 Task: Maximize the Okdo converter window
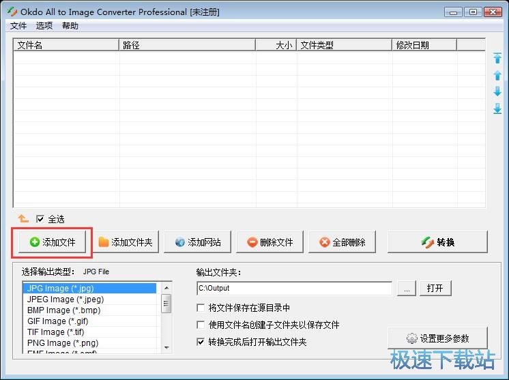click(x=473, y=12)
